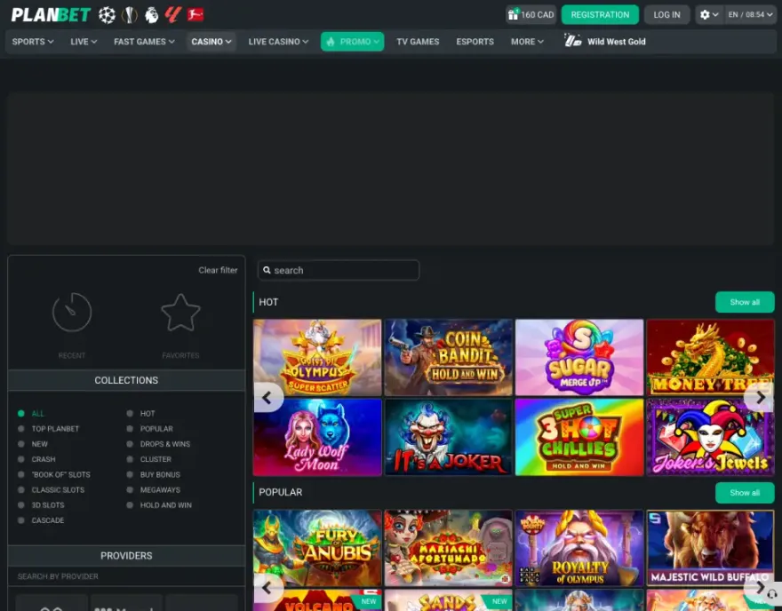This screenshot has height=611, width=782.
Task: Expand the SPORTS dropdown menu
Action: 33,42
